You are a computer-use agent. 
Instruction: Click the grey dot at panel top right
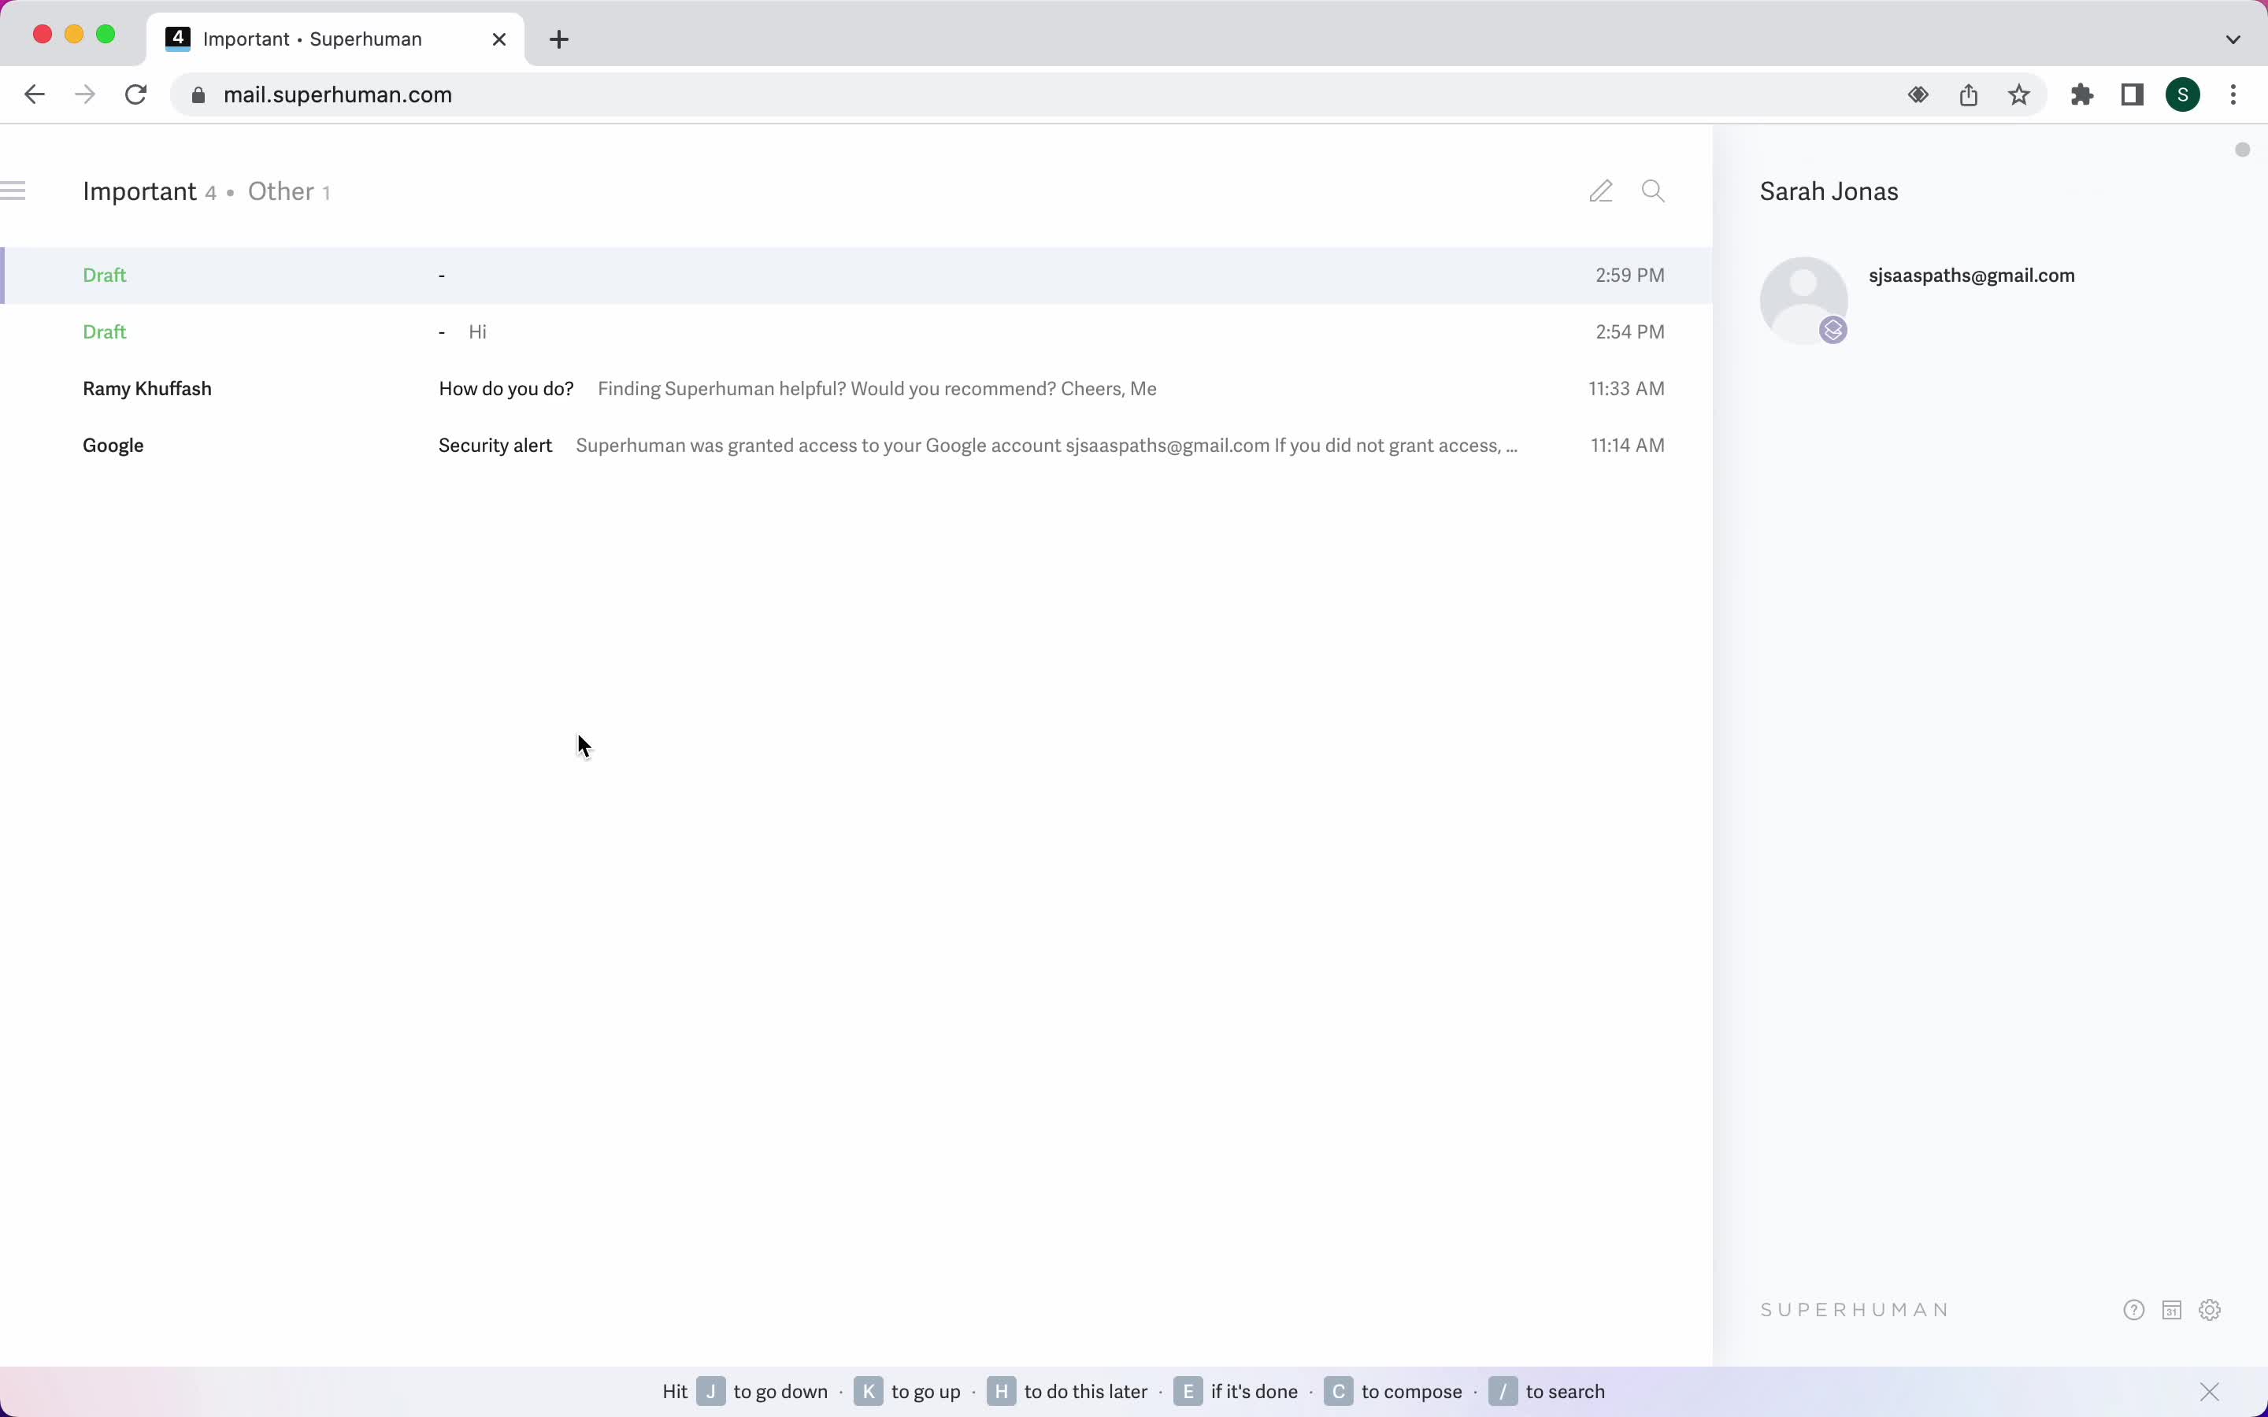tap(2243, 150)
